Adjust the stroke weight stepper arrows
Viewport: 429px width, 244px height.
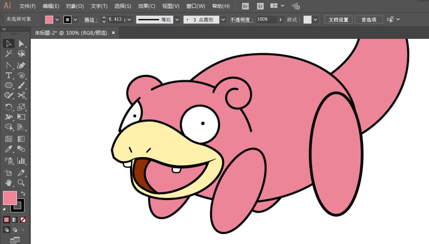[104, 20]
